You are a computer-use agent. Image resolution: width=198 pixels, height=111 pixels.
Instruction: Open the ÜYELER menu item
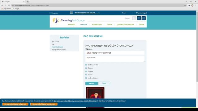(141, 25)
